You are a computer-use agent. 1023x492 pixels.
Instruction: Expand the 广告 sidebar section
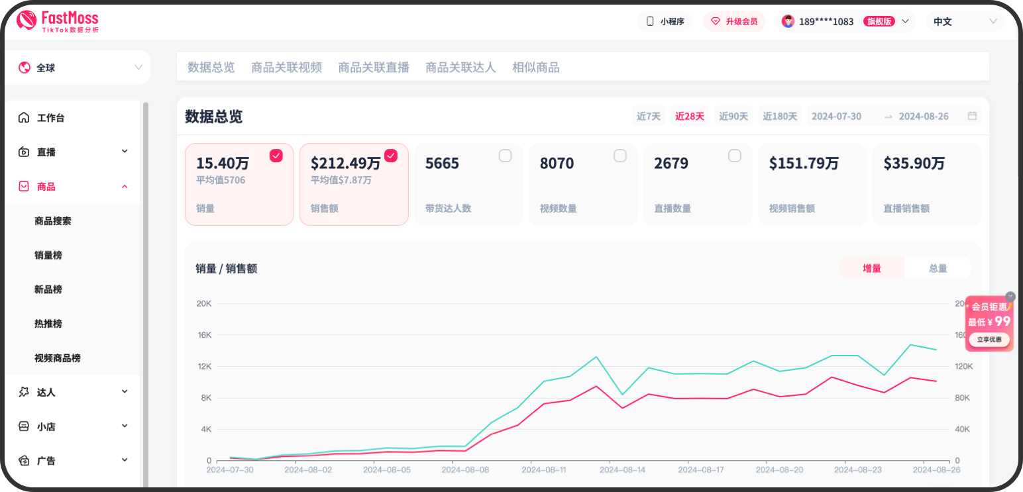pyautogui.click(x=125, y=460)
